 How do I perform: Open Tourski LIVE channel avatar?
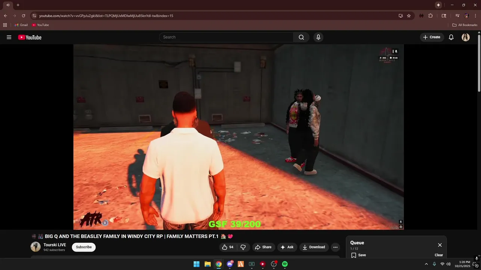pyautogui.click(x=35, y=247)
